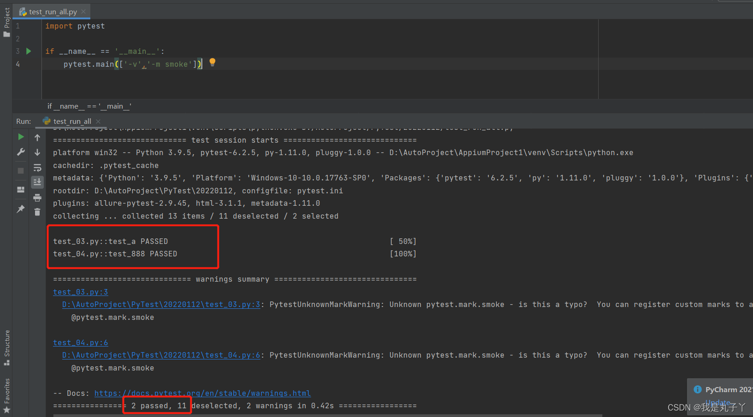The image size is (753, 417).
Task: Click 'test_04.py::test_888 PASSED' result line
Action: (x=115, y=254)
